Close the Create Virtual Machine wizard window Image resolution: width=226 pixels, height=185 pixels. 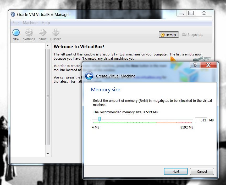[x=208, y=65]
